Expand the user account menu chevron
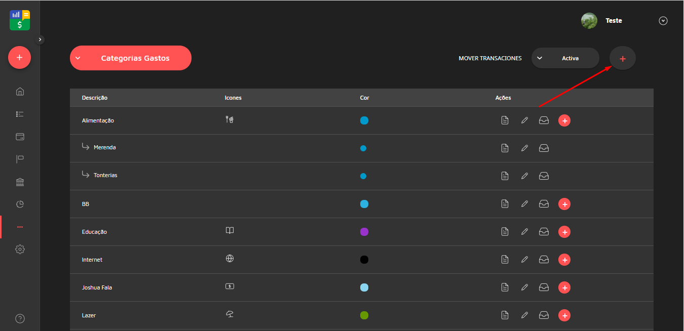684x331 pixels. coord(663,21)
